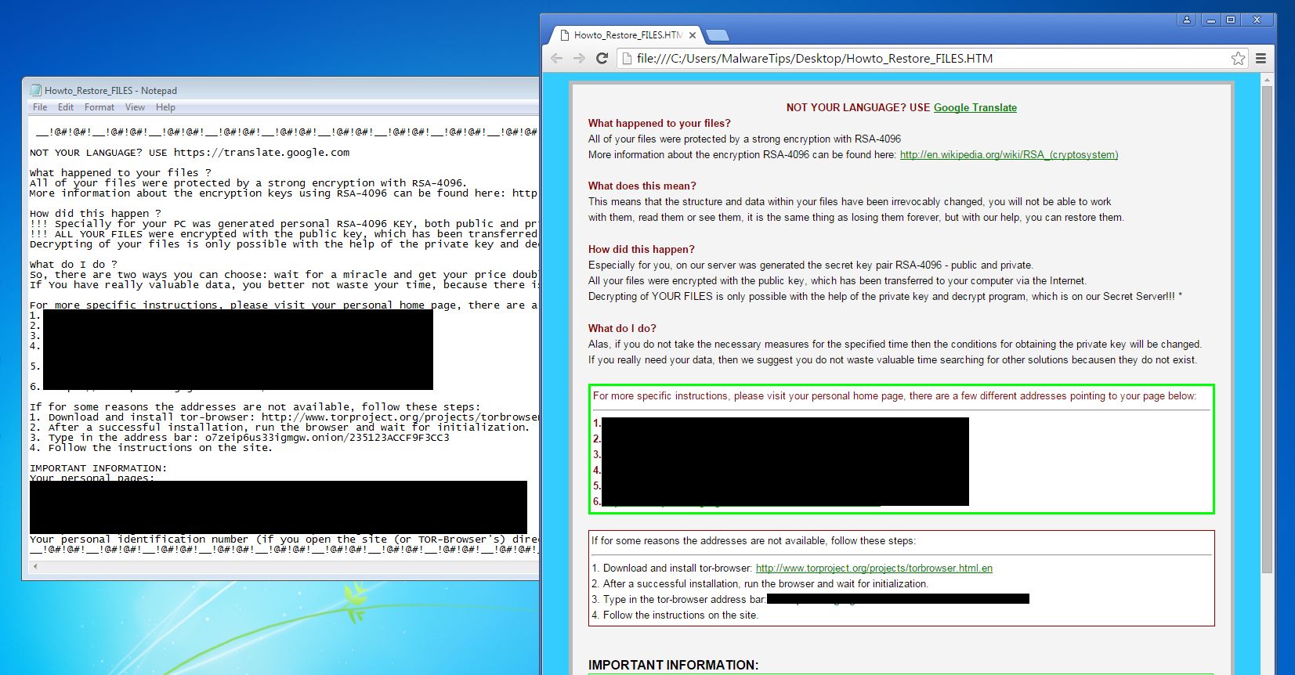
Task: Open the View menu in Notepad
Action: click(x=135, y=107)
